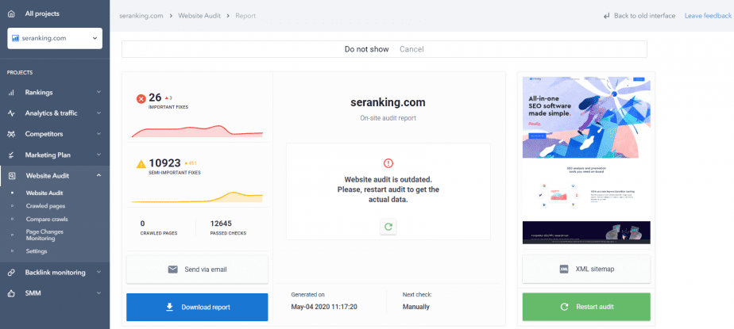734x329 pixels.
Task: Open Page Changes Monitoring item
Action: [x=44, y=235]
